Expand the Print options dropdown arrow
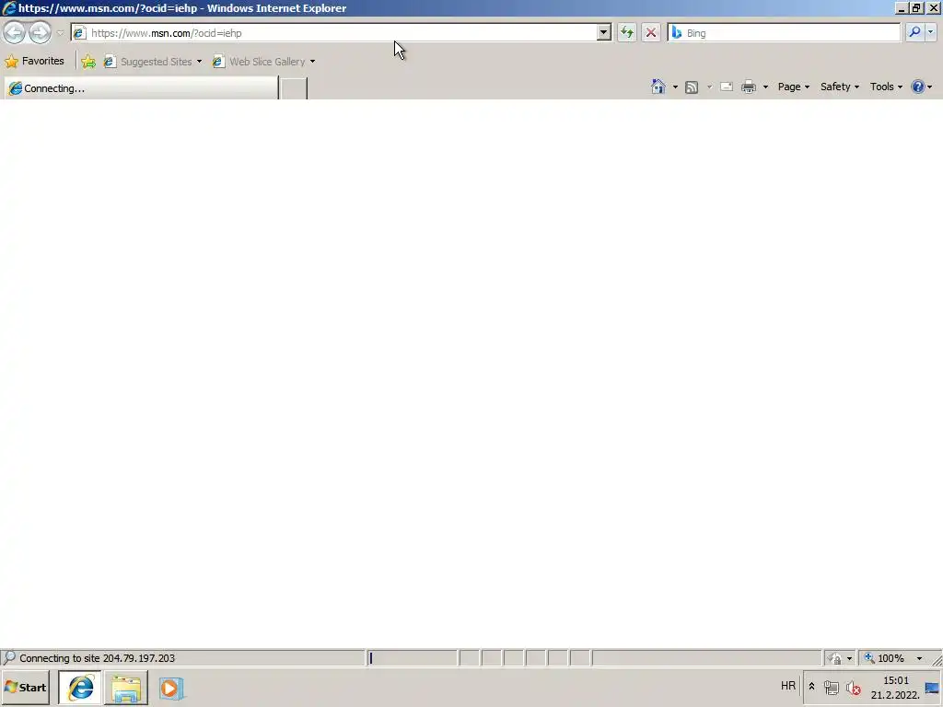943x707 pixels. [x=765, y=87]
